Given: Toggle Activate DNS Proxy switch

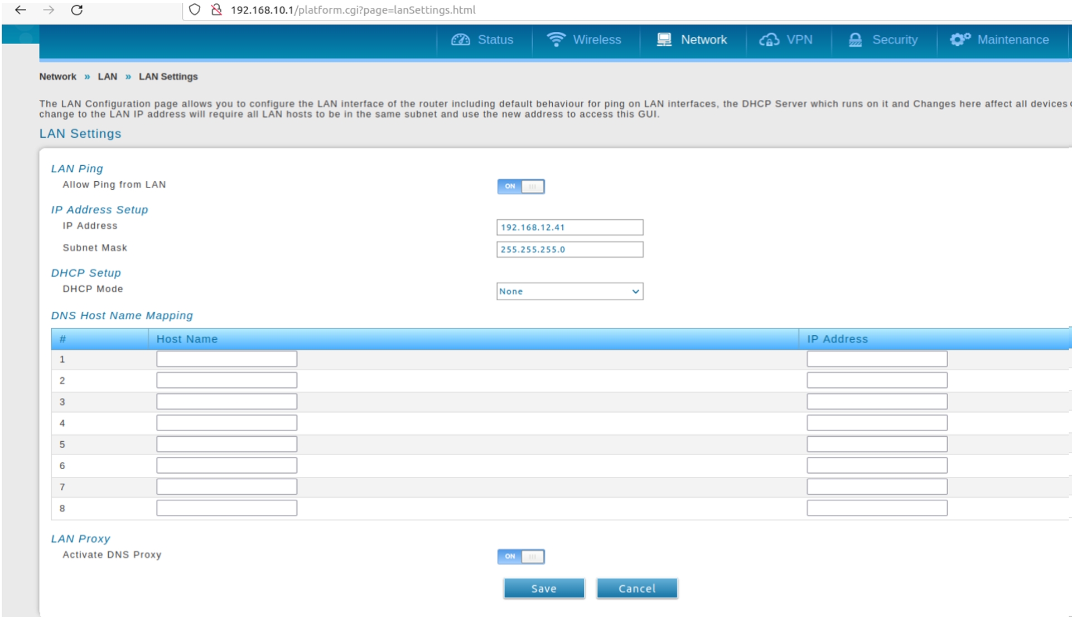Looking at the screenshot, I should point(520,556).
